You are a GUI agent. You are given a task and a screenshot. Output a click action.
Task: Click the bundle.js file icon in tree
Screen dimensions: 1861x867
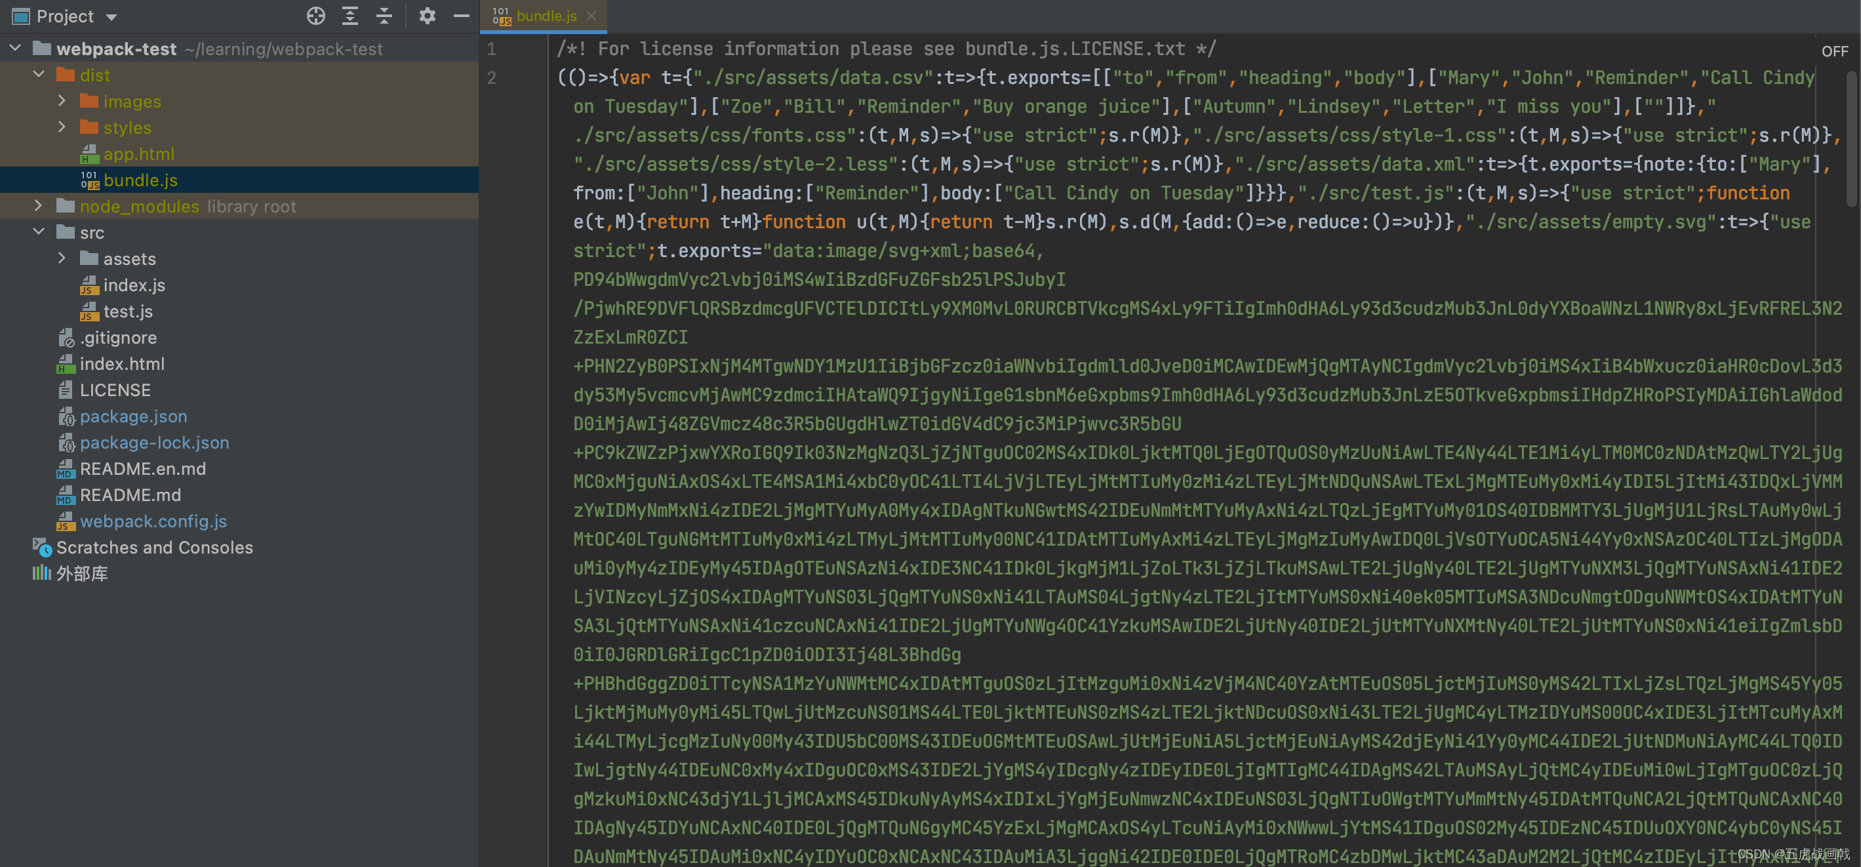[x=90, y=180]
